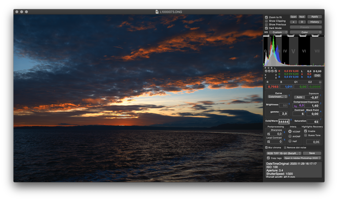Viewport: 338px width, 200px height.
Task: Toggle the small checkbox next to G2
Action: pyautogui.click(x=320, y=82)
